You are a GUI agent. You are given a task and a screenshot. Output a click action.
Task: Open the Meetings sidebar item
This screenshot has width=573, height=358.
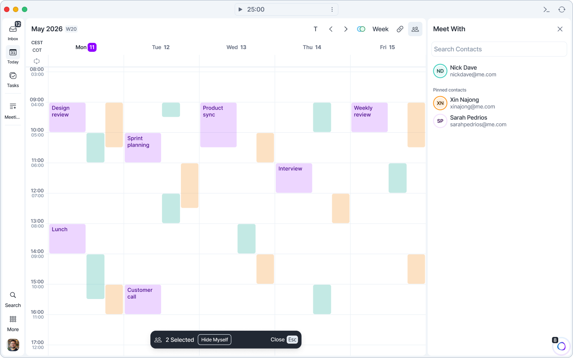pos(13,110)
